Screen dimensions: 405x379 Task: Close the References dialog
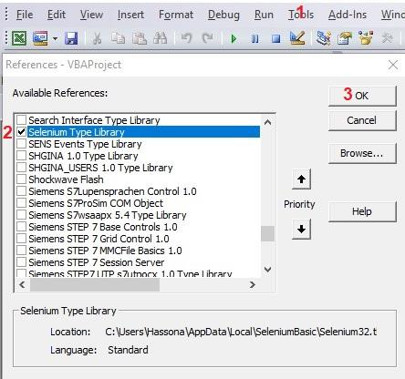(x=393, y=65)
